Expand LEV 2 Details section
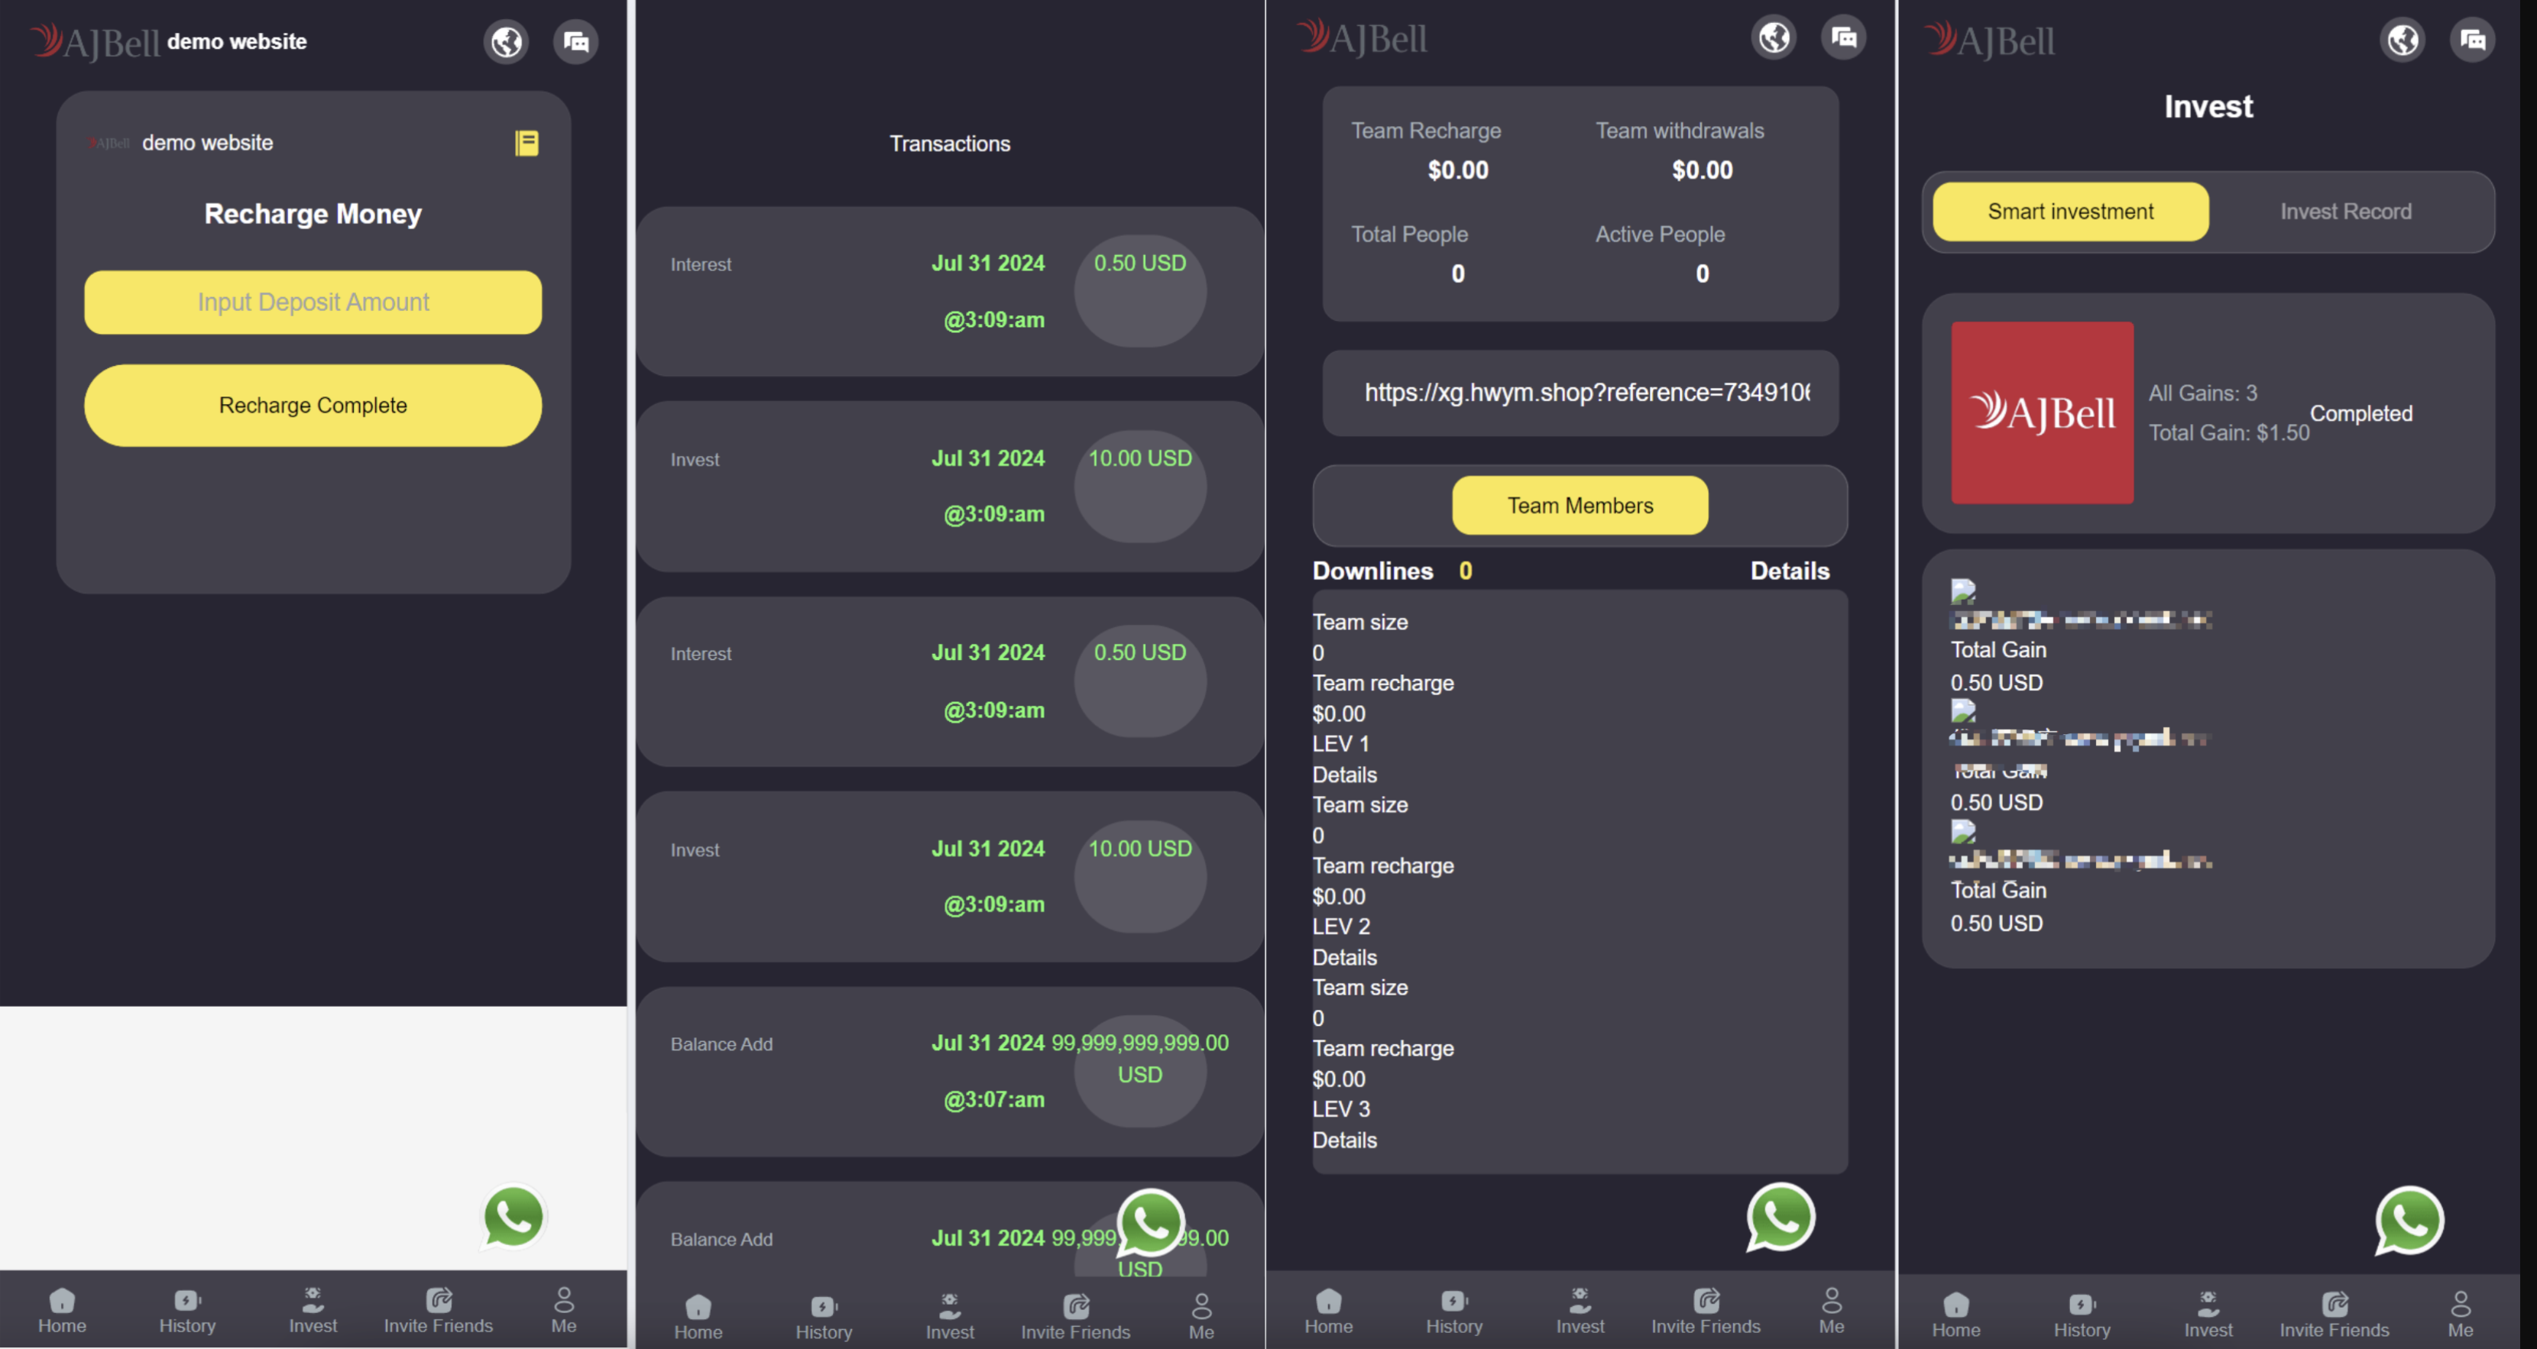 (1343, 956)
